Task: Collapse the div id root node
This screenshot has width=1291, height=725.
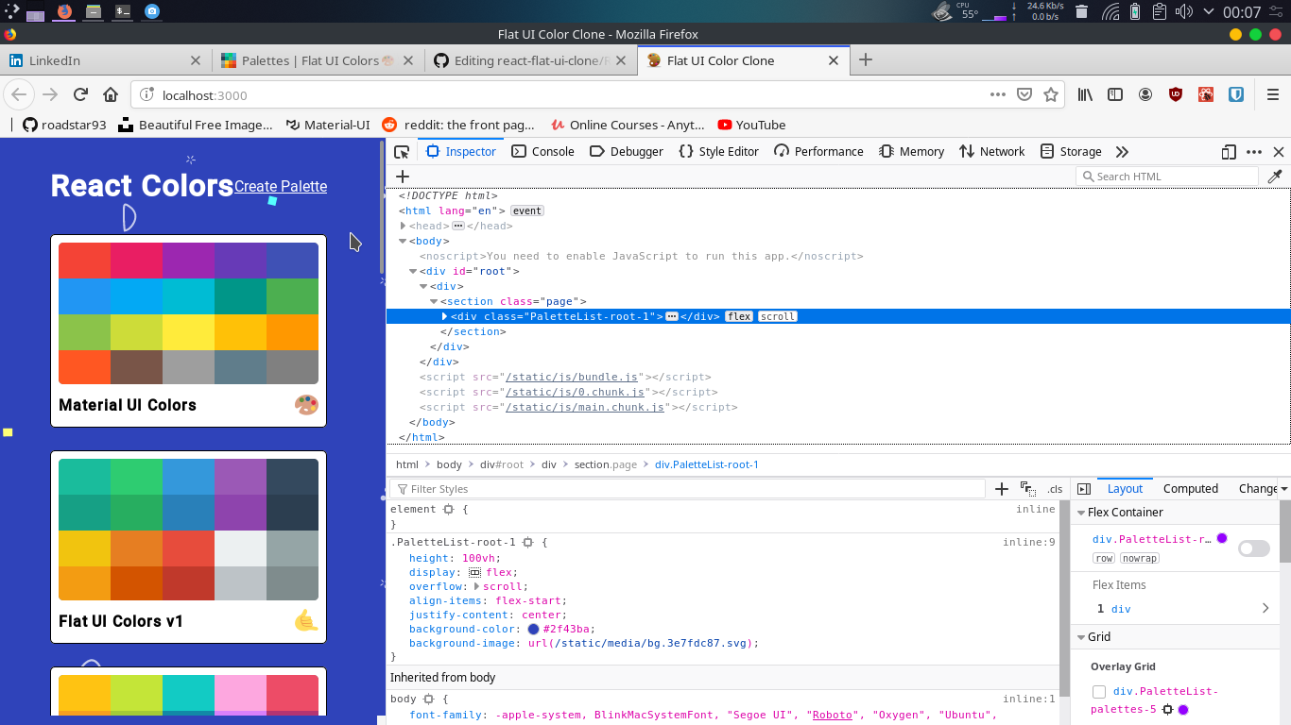Action: click(413, 271)
